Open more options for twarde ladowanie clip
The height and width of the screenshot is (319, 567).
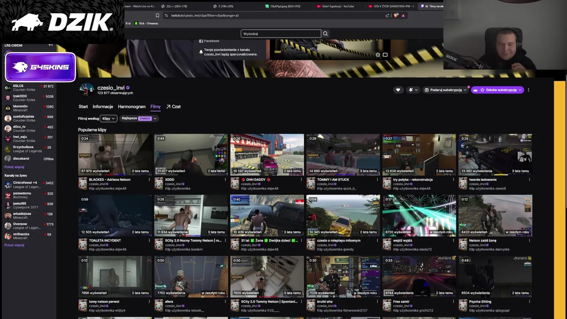coord(529,179)
